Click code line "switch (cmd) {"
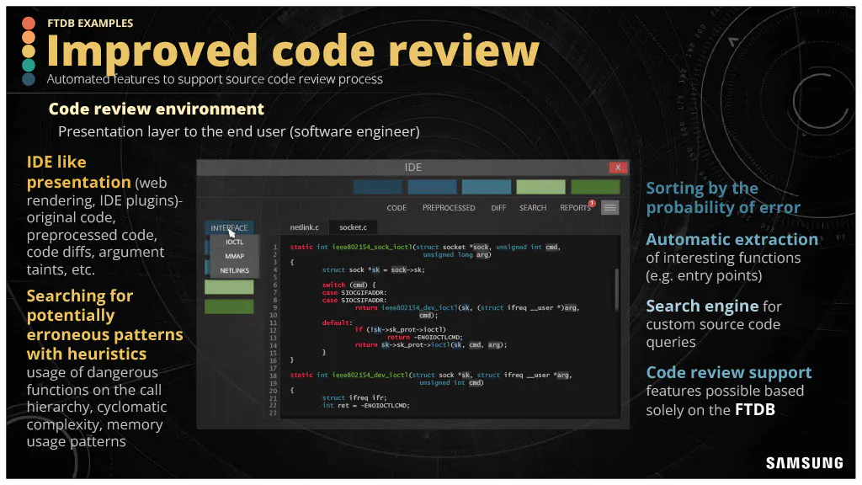862x485 pixels. (x=349, y=285)
